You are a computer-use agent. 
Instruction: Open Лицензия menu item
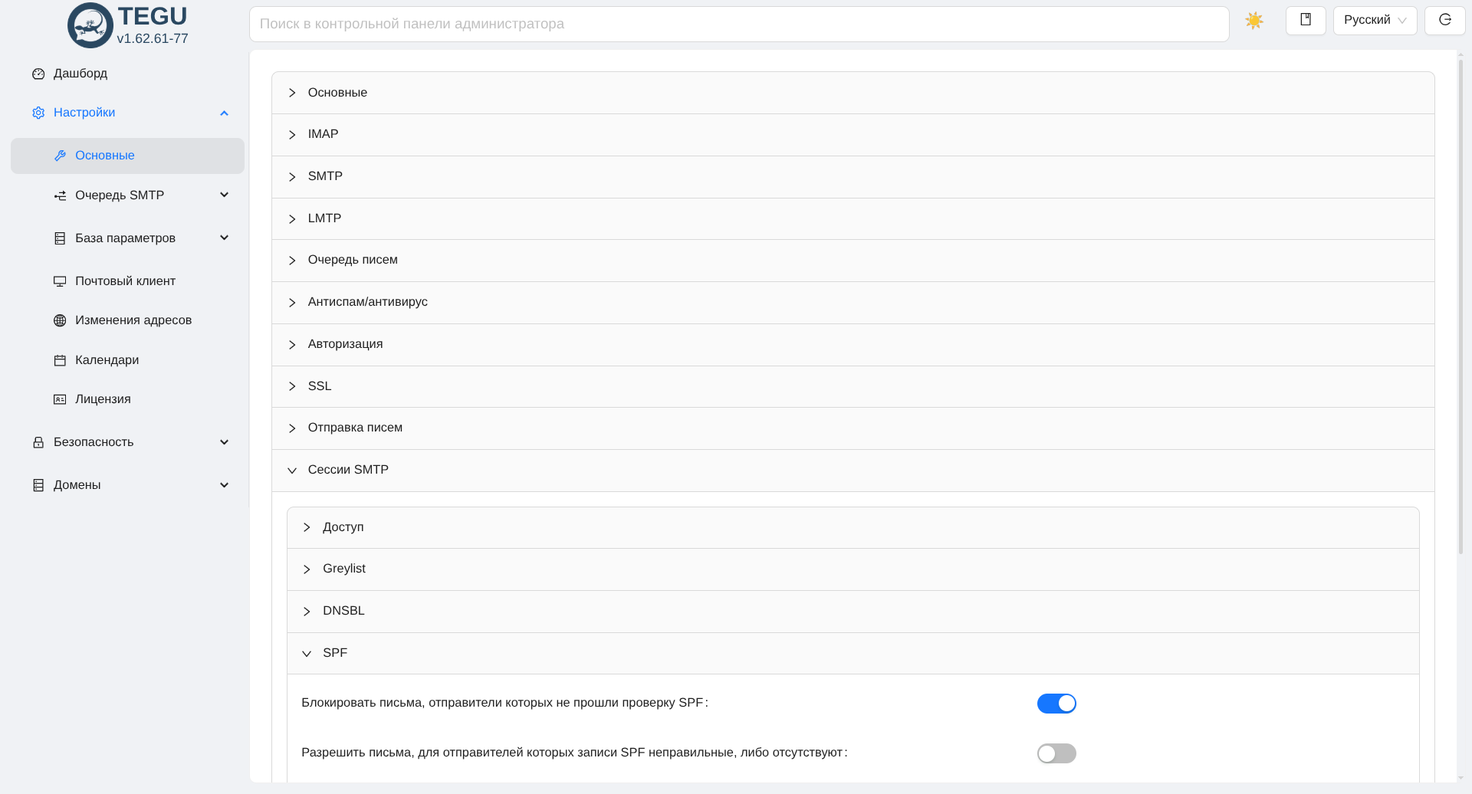click(127, 399)
